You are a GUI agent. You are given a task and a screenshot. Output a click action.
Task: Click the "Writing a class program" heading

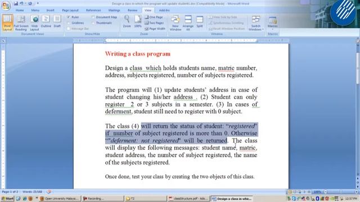[x=138, y=54]
